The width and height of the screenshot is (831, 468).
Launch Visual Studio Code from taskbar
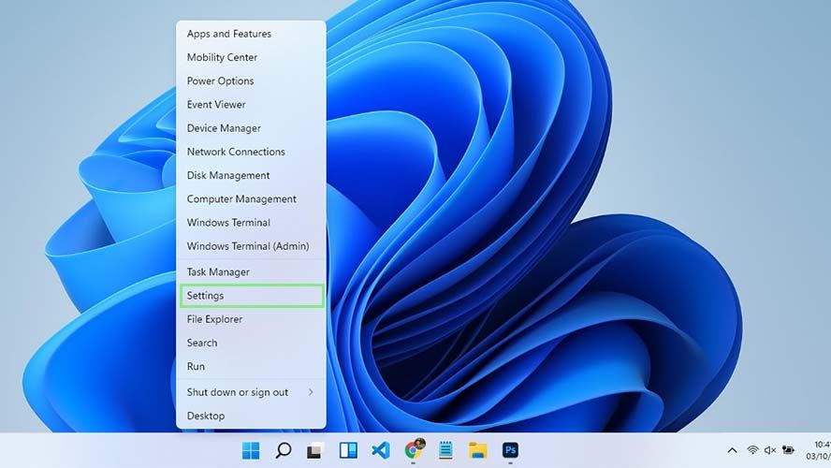point(381,450)
